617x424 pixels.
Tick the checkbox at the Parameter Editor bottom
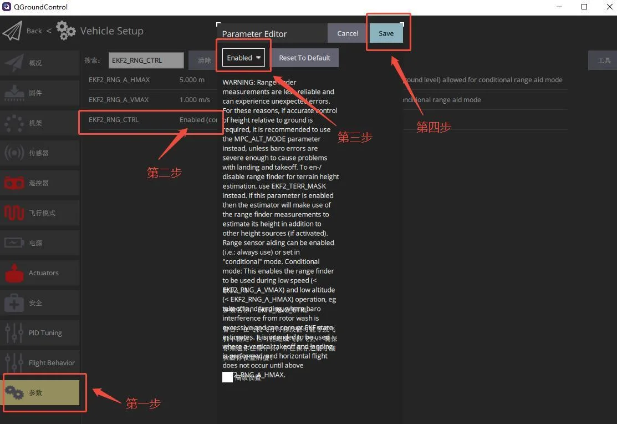click(x=227, y=377)
